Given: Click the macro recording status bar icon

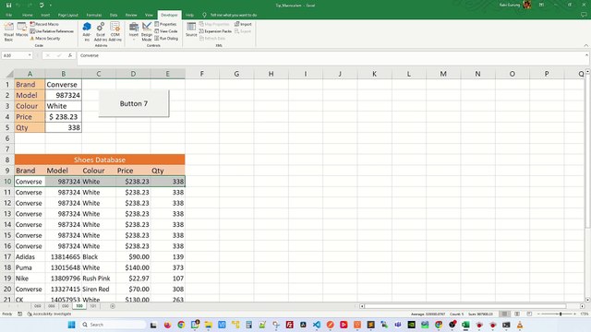Looking at the screenshot, I should coord(20,314).
